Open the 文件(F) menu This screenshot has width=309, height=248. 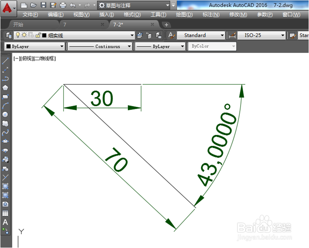coord(30,15)
